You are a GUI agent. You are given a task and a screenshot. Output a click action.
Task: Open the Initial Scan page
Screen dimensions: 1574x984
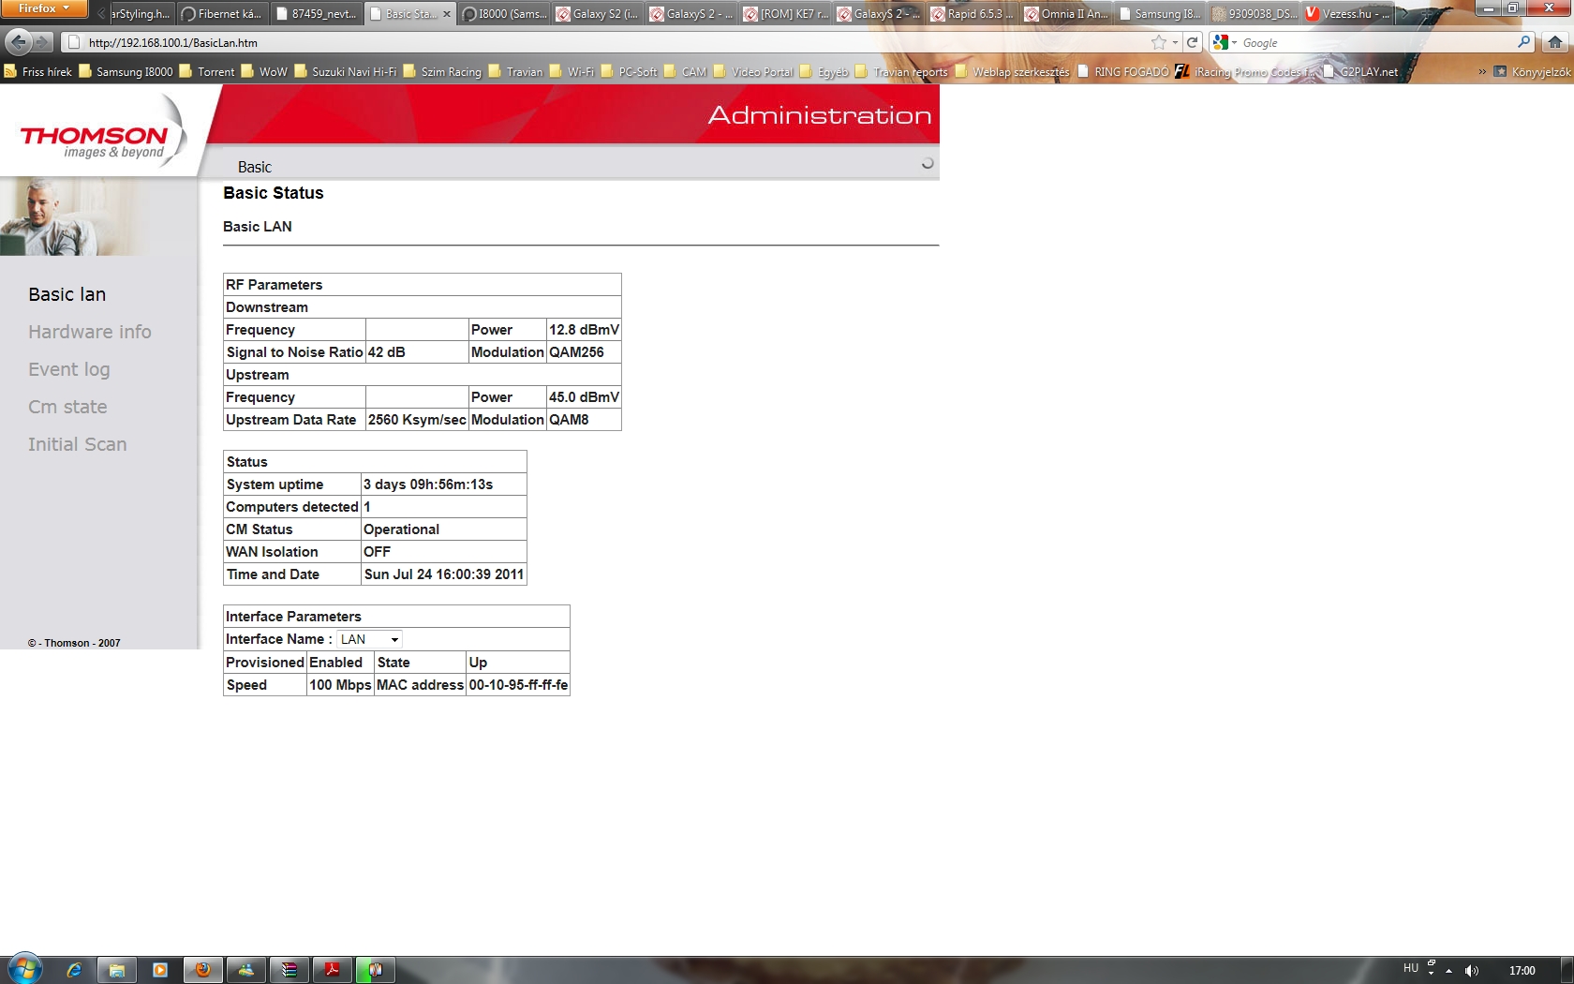pyautogui.click(x=78, y=444)
